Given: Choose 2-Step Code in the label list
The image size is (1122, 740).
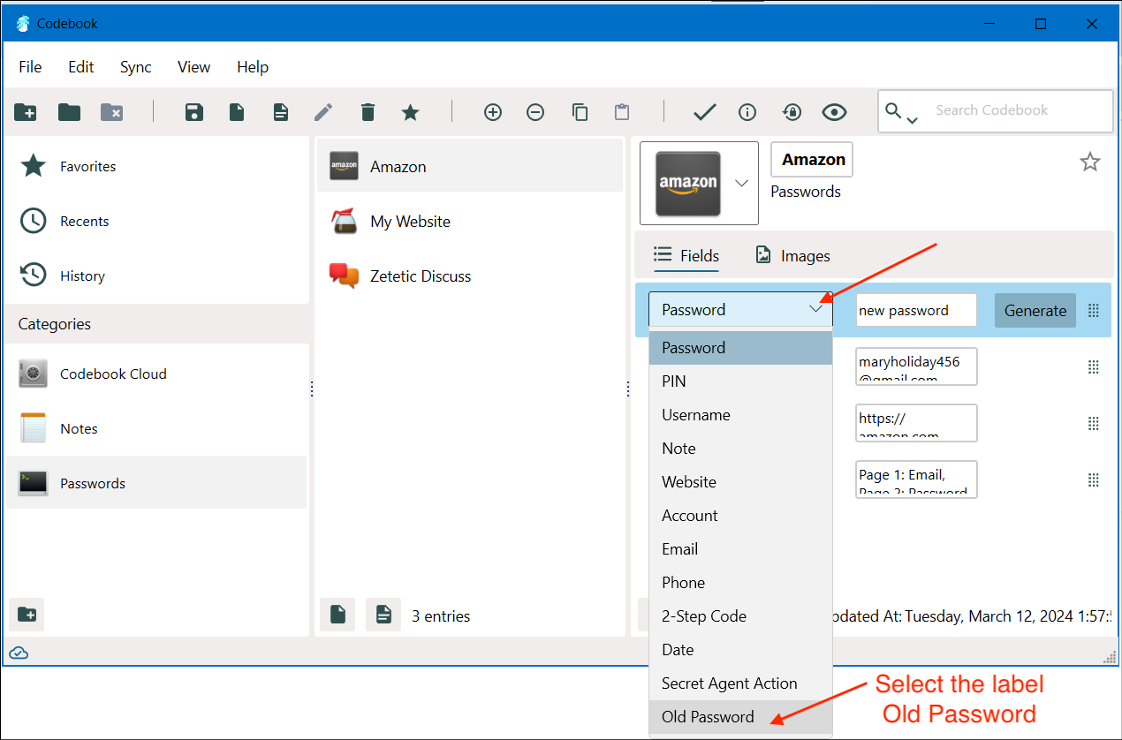Looking at the screenshot, I should [x=741, y=616].
